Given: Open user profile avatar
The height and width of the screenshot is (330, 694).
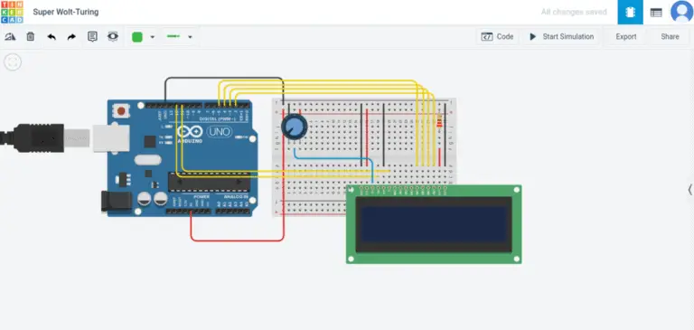Looking at the screenshot, I should point(681,12).
